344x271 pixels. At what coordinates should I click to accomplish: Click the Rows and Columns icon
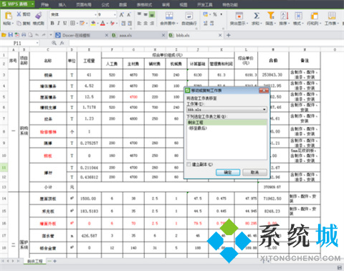point(314,16)
